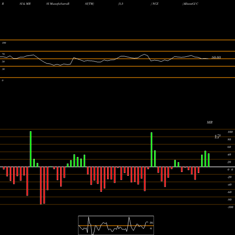Screen dimensions: 235x235
Task: Click the RSI panel '70' level label
Action: pos(3,54)
